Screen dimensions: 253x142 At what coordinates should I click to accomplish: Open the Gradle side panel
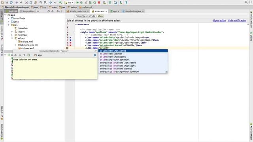pyautogui.click(x=251, y=36)
